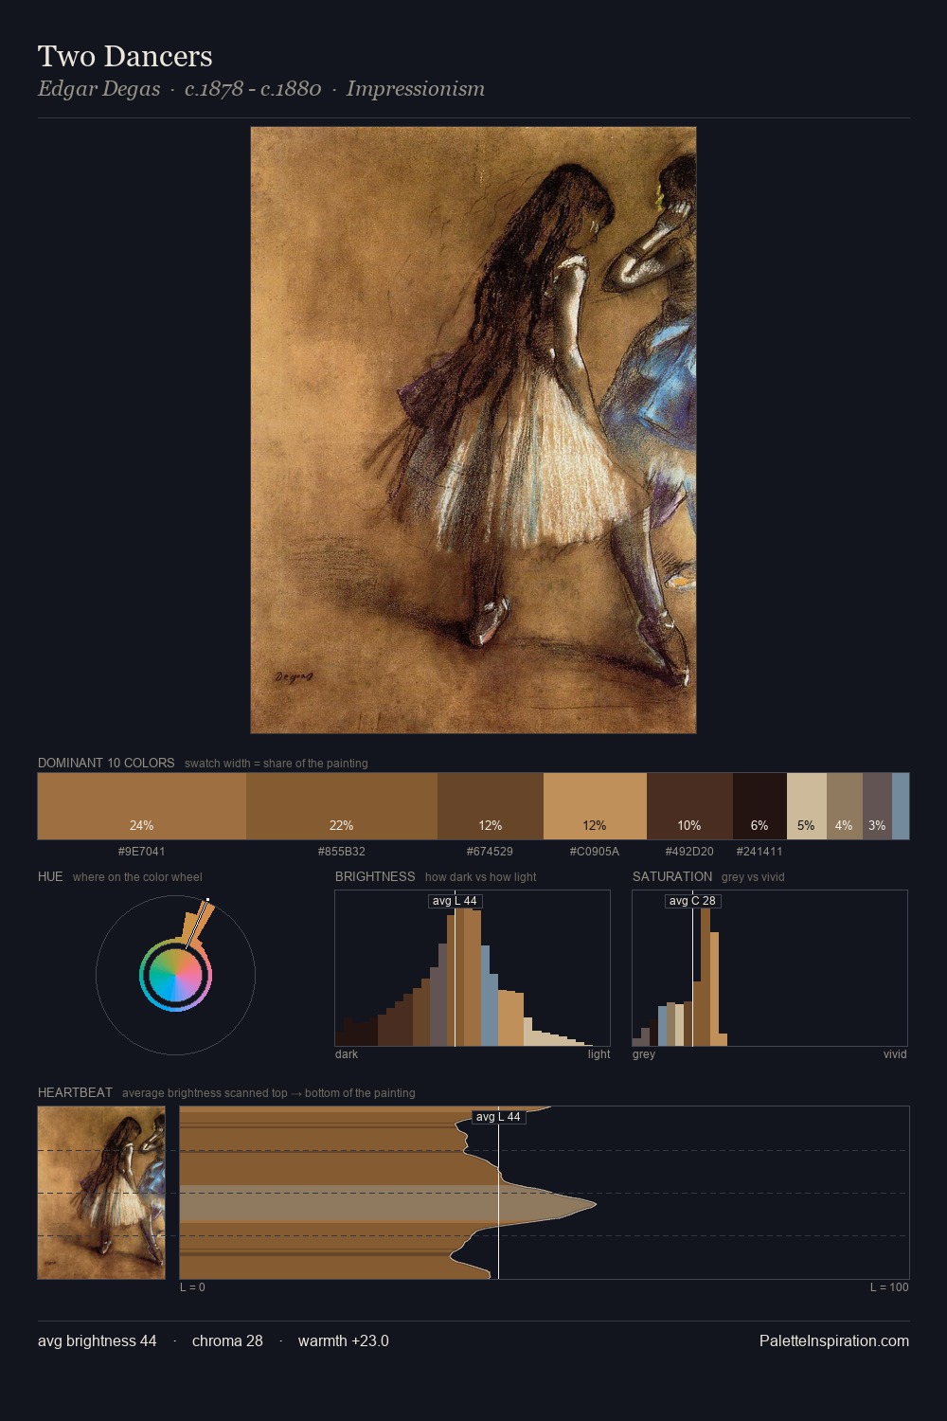Click the Two Dancers title heading
947x1421 pixels.
(125, 57)
